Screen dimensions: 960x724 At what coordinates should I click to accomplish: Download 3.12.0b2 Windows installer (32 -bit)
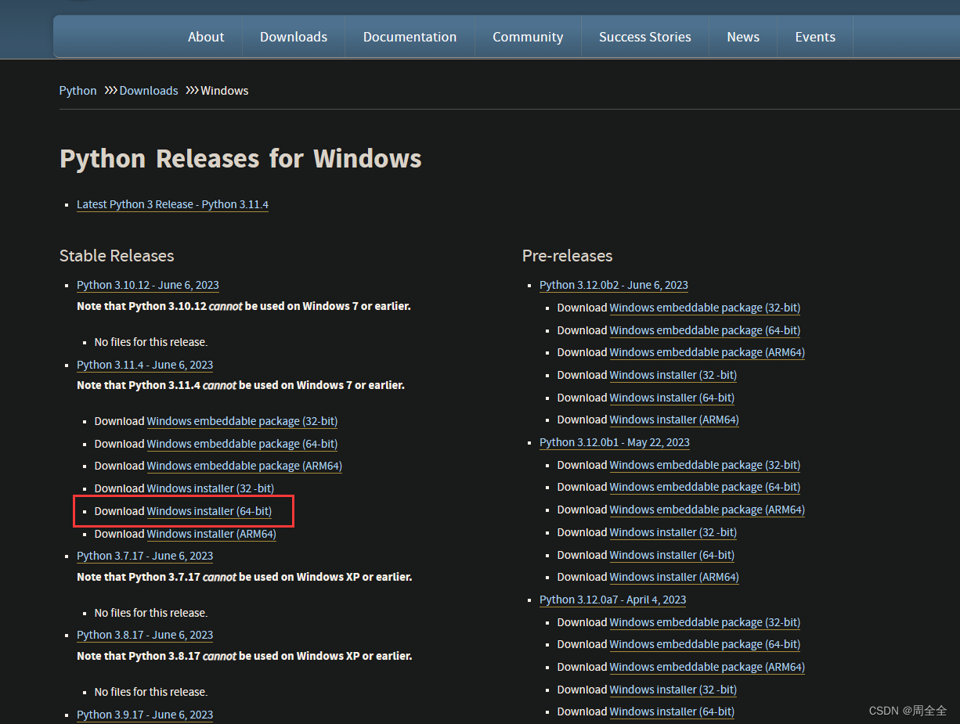click(673, 375)
